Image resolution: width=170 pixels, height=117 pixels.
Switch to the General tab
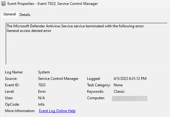pyautogui.click(x=10, y=14)
